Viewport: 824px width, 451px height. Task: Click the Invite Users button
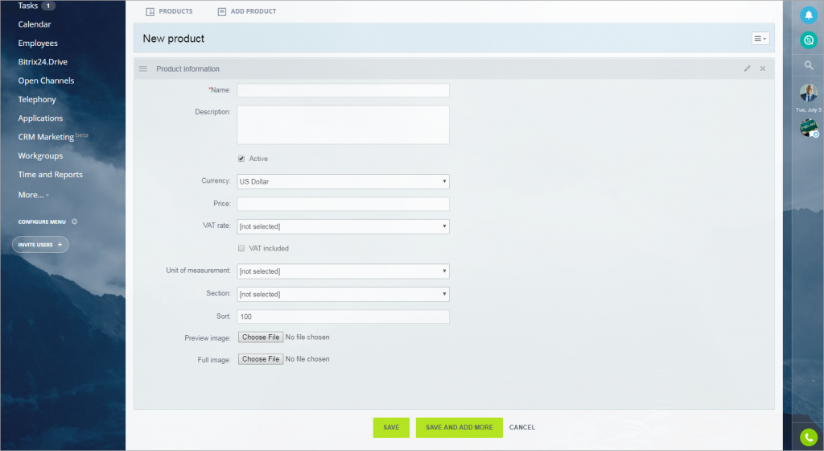click(x=40, y=244)
